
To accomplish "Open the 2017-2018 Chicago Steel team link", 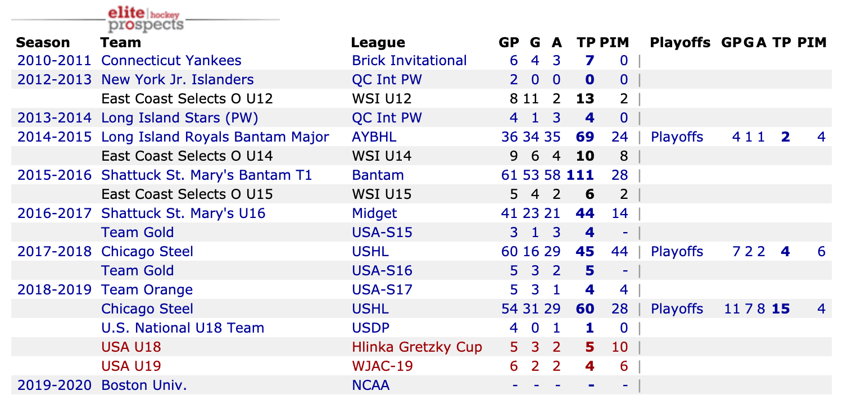I will pos(147,252).
